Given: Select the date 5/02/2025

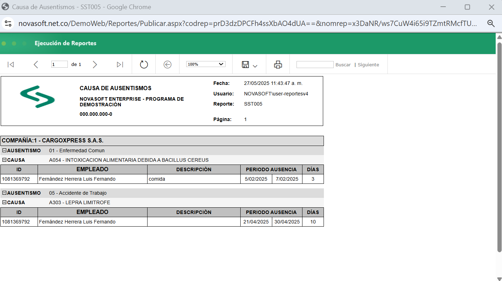Looking at the screenshot, I should (x=256, y=179).
